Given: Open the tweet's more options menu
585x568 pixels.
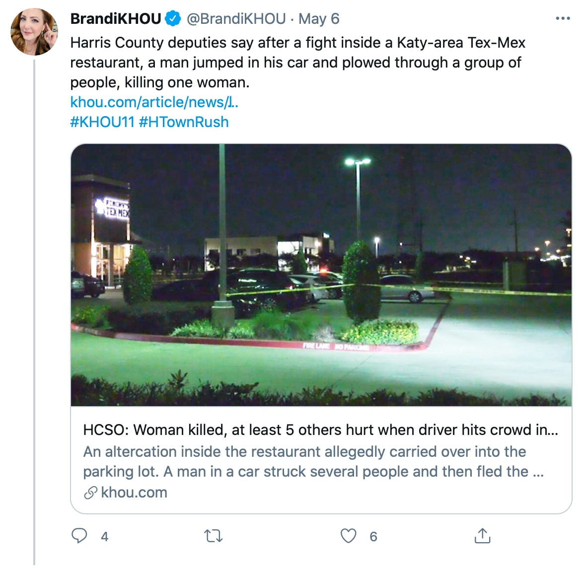Looking at the screenshot, I should click(563, 19).
